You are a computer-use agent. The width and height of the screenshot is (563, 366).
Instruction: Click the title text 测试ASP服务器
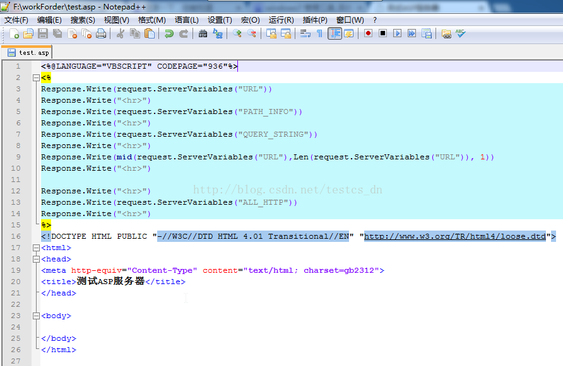pos(110,282)
